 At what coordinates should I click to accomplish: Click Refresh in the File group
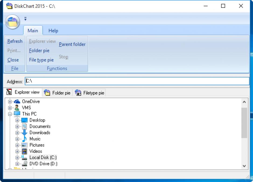click(x=15, y=41)
